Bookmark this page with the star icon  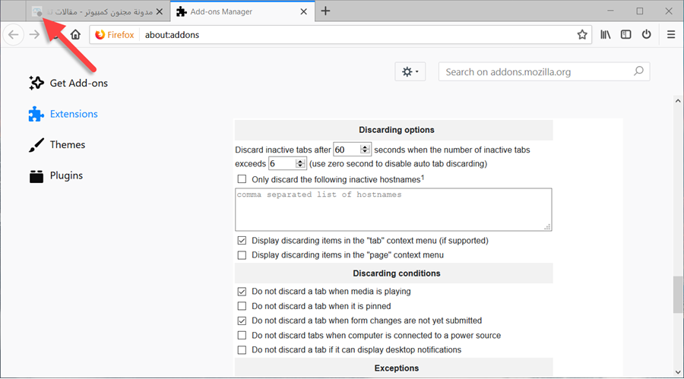click(x=582, y=34)
